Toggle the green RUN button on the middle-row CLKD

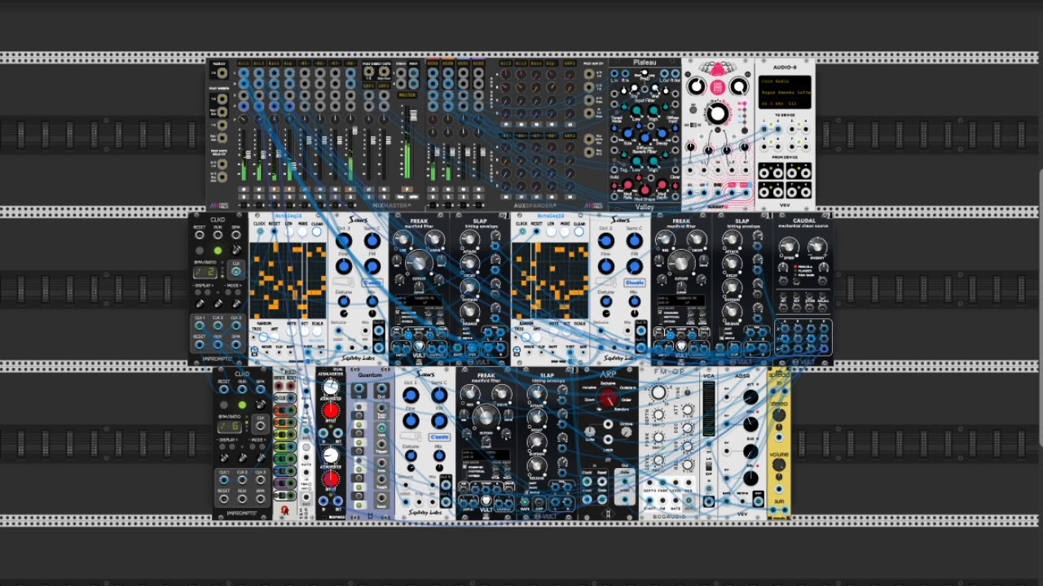(x=218, y=251)
